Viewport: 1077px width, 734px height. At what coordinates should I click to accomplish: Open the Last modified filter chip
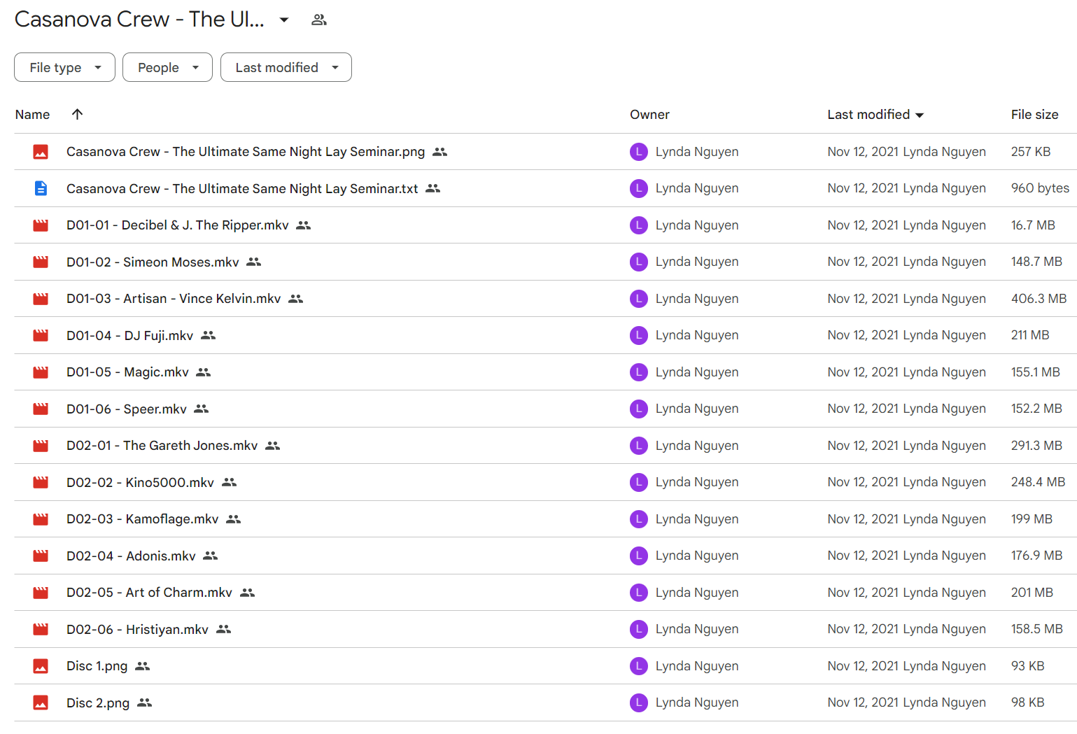[286, 67]
